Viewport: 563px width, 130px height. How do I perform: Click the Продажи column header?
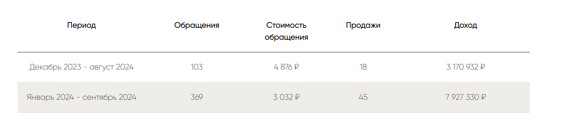363,25
